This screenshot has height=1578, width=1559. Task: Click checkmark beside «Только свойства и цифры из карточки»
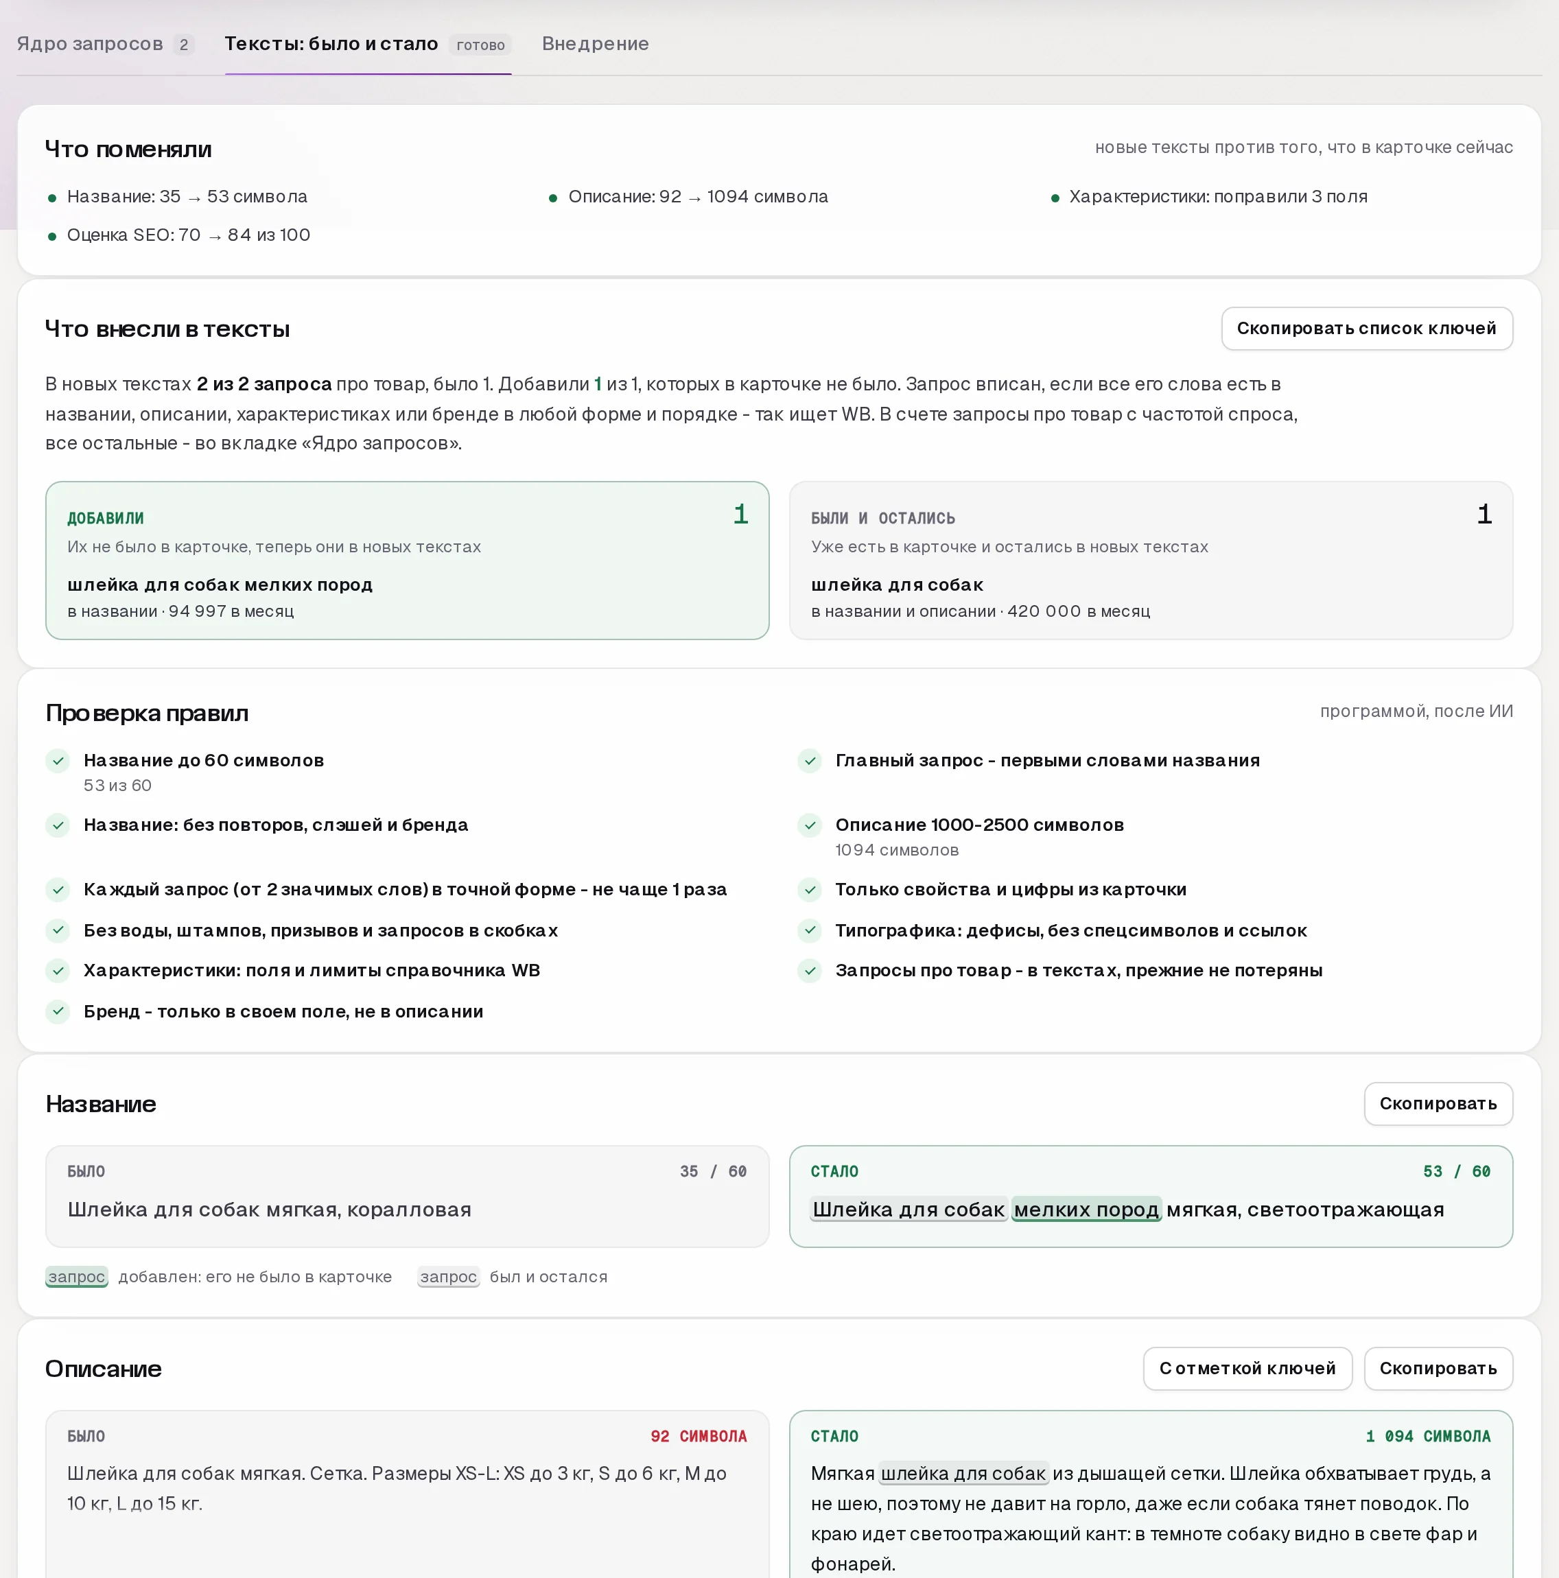point(810,891)
